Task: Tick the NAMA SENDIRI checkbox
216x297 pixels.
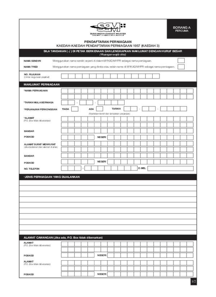Action: 181,61
